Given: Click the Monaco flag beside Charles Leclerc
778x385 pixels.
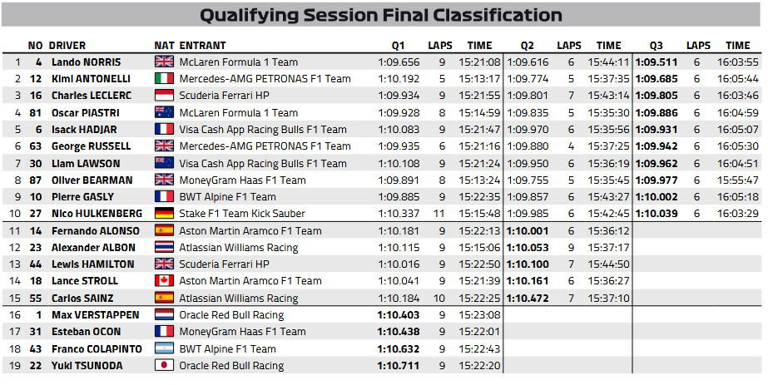Looking at the screenshot, I should (x=163, y=96).
